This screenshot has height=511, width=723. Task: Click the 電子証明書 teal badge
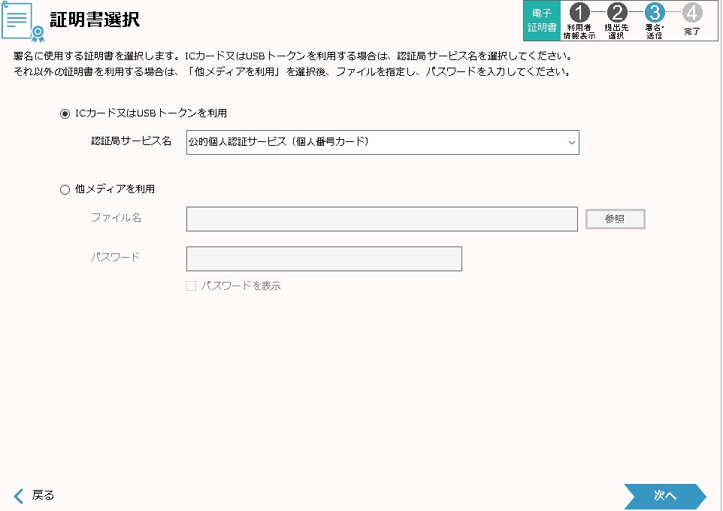click(x=542, y=20)
